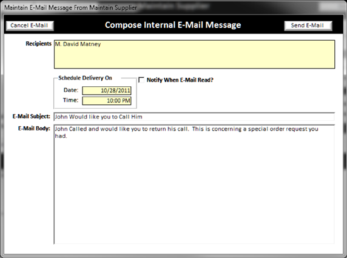Click the 'Date:' label
This screenshot has height=258, width=347.
coord(71,90)
